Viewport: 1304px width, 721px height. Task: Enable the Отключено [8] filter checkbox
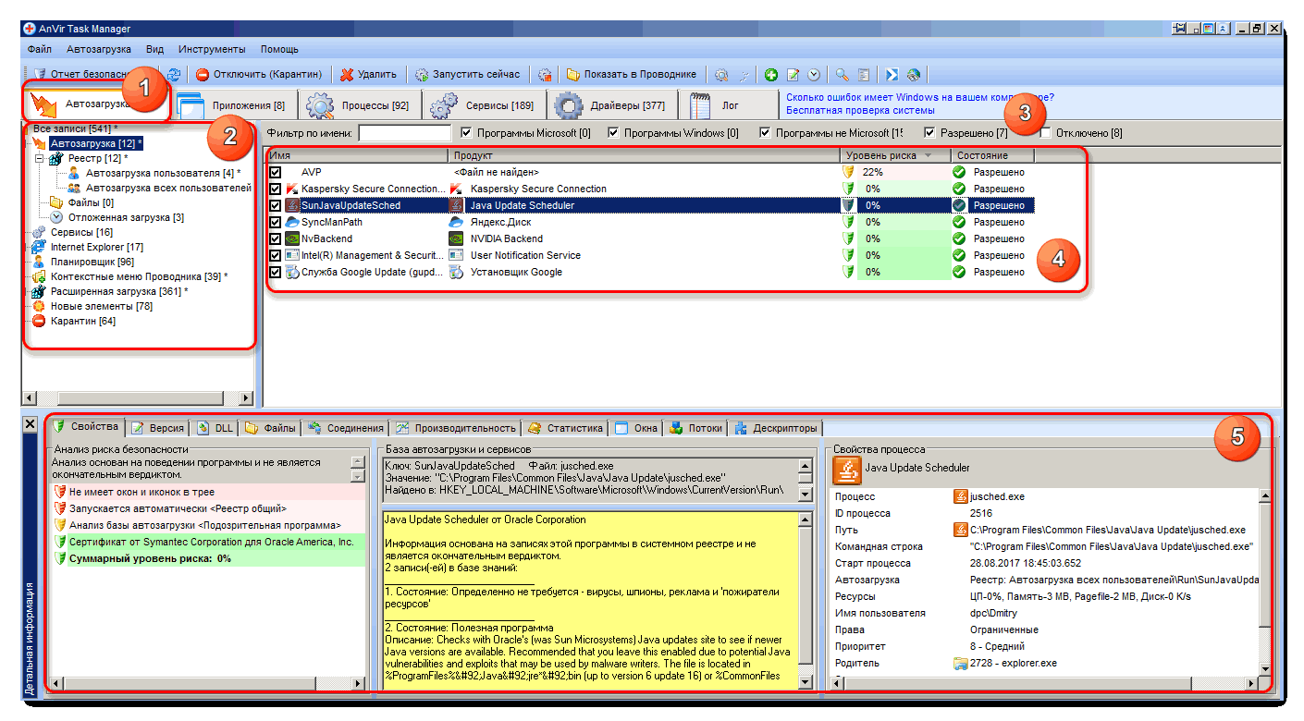click(x=1046, y=133)
